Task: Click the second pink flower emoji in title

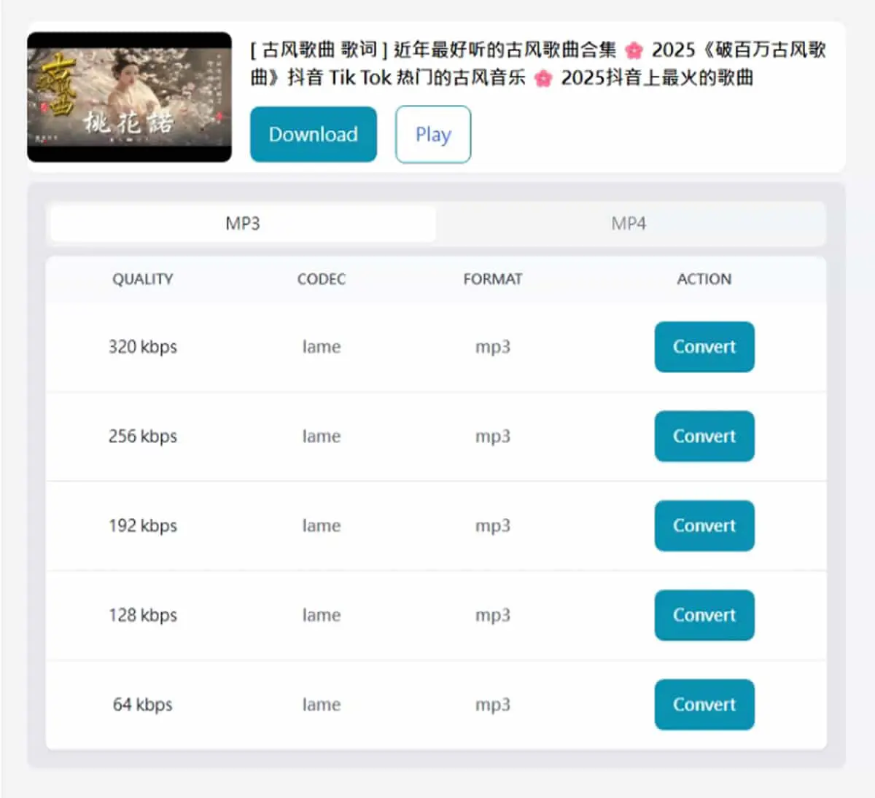Action: point(543,78)
